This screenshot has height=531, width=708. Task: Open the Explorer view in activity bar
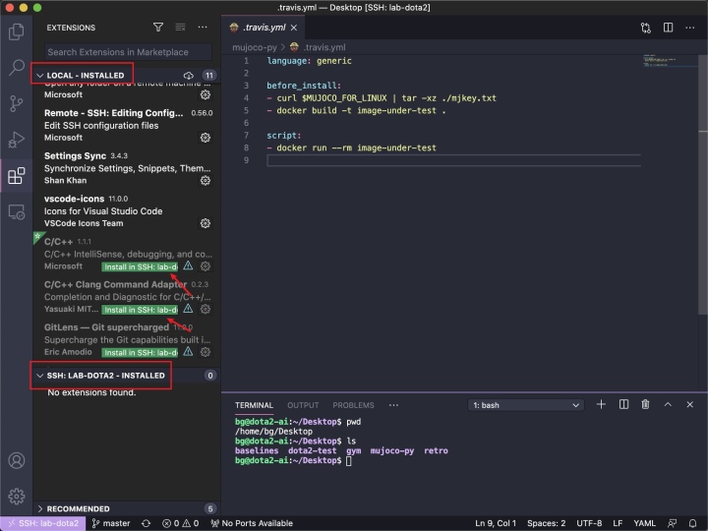(17, 31)
